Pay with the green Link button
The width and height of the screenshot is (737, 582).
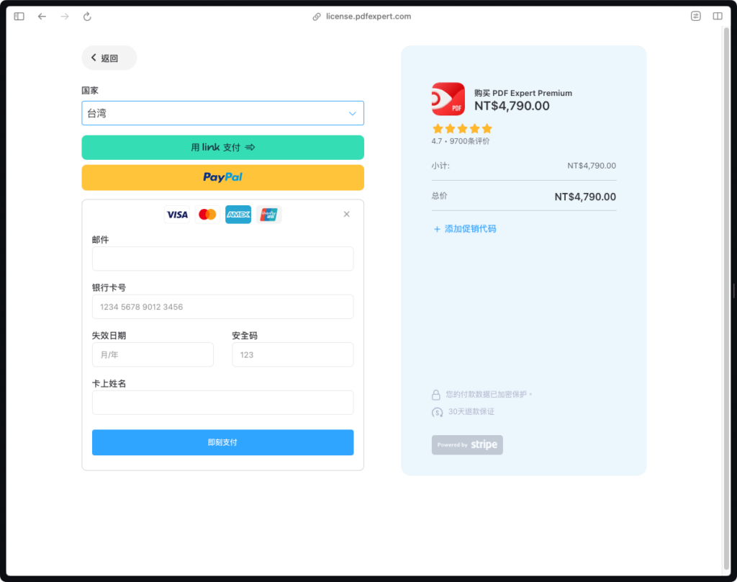coord(223,147)
